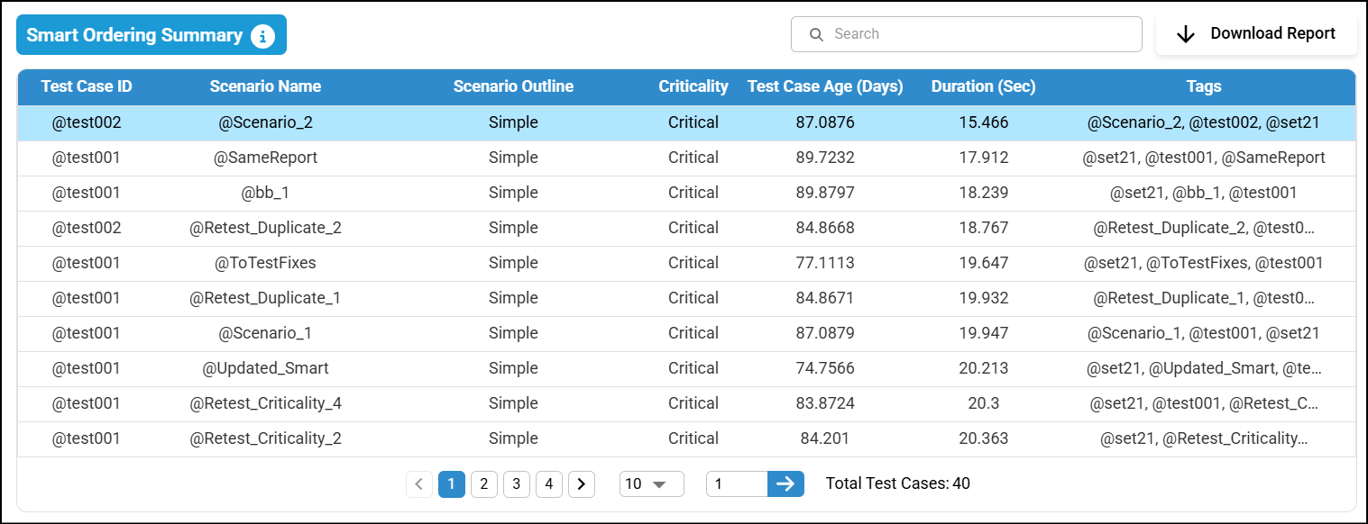Go to the previous page arrow
Viewport: 1368px width, 524px height.
[418, 484]
